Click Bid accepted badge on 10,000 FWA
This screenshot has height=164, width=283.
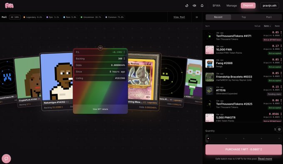tap(275, 53)
